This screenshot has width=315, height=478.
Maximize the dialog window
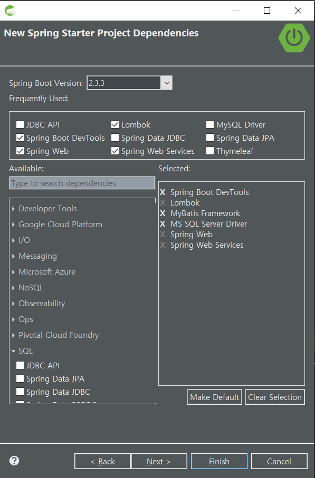(267, 11)
